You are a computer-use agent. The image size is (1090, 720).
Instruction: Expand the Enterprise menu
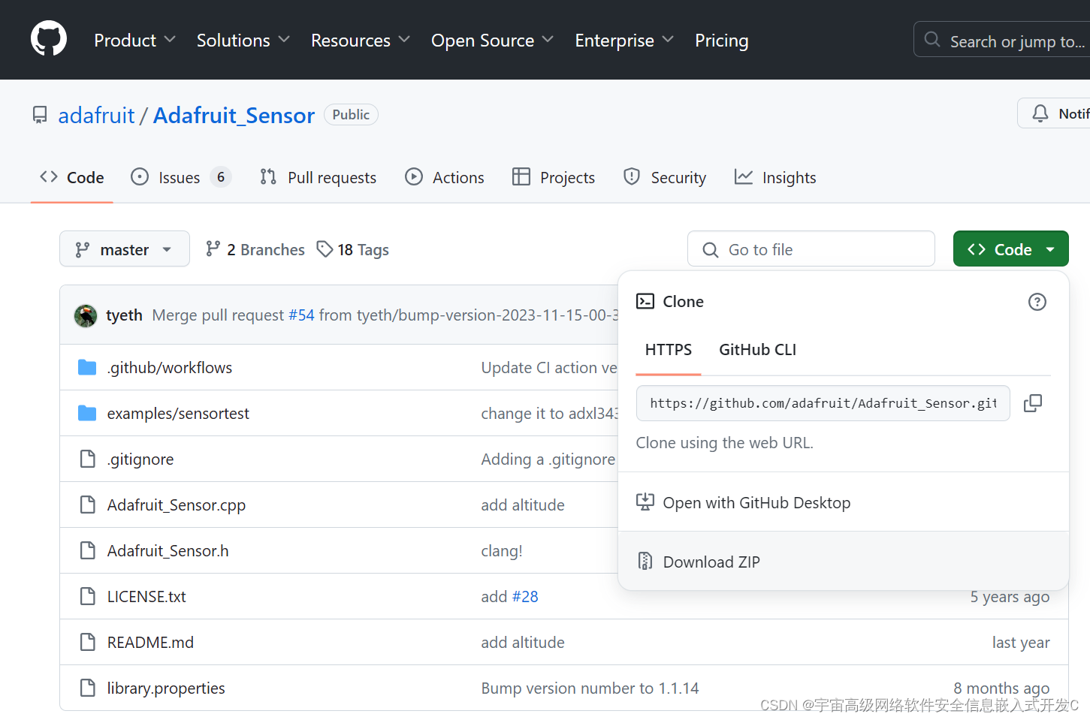(625, 40)
